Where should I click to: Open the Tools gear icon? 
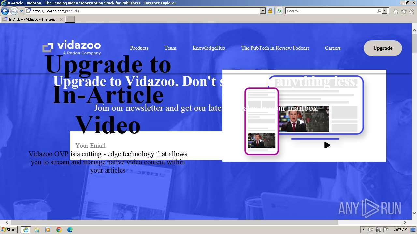coord(412,11)
